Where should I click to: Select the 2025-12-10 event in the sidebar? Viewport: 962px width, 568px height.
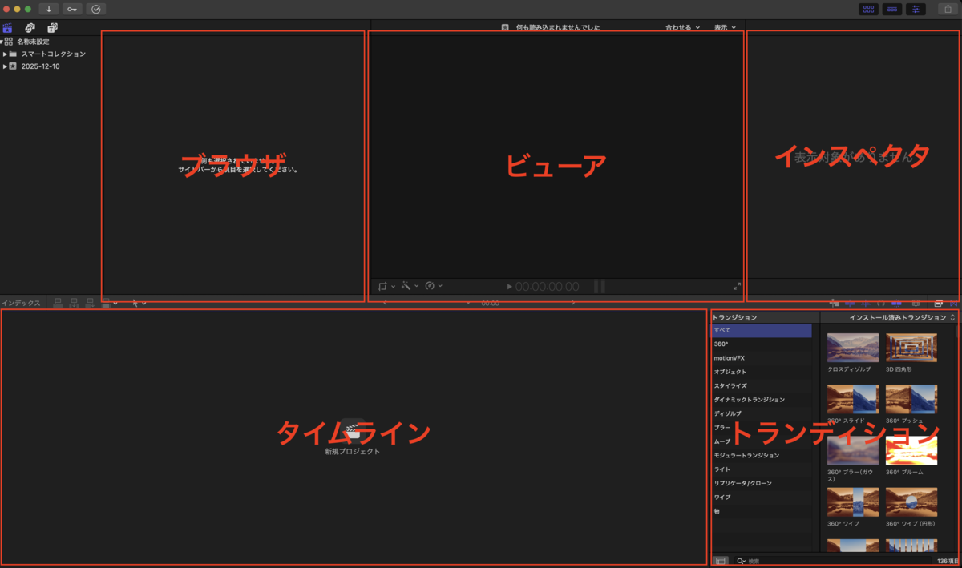[40, 66]
